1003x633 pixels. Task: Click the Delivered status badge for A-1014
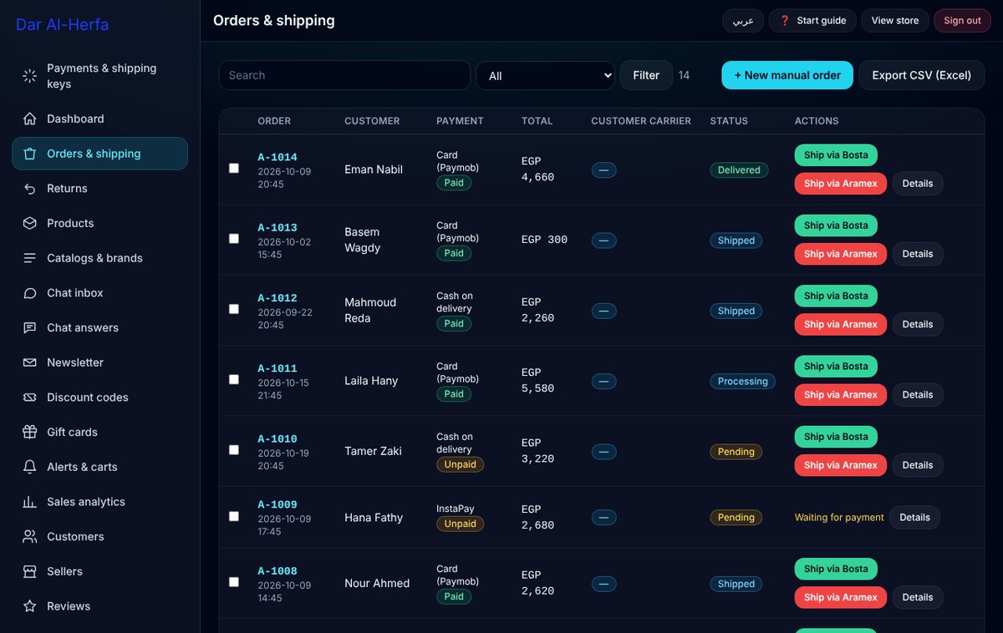click(739, 170)
